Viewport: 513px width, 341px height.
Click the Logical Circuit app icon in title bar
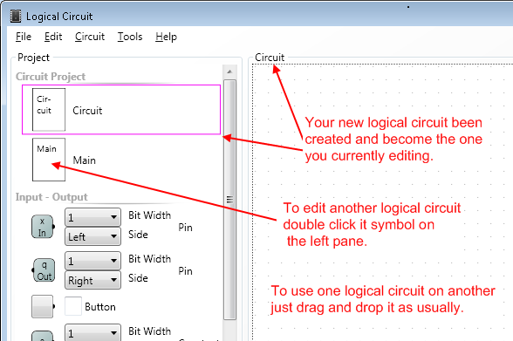click(x=16, y=16)
